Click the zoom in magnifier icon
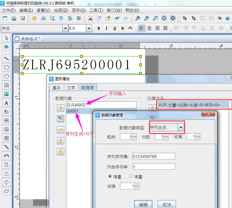Viewport: 232px width, 208px height. [138, 18]
